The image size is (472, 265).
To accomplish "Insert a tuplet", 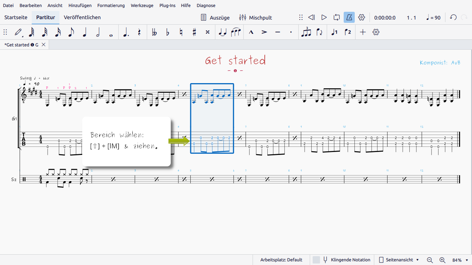I will coord(306,32).
